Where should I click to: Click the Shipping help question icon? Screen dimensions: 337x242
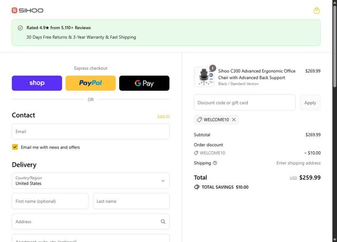pyautogui.click(x=215, y=163)
